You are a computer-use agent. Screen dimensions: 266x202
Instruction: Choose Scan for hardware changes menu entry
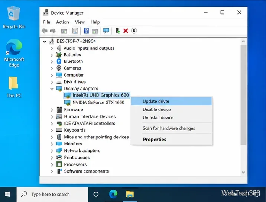click(171, 128)
